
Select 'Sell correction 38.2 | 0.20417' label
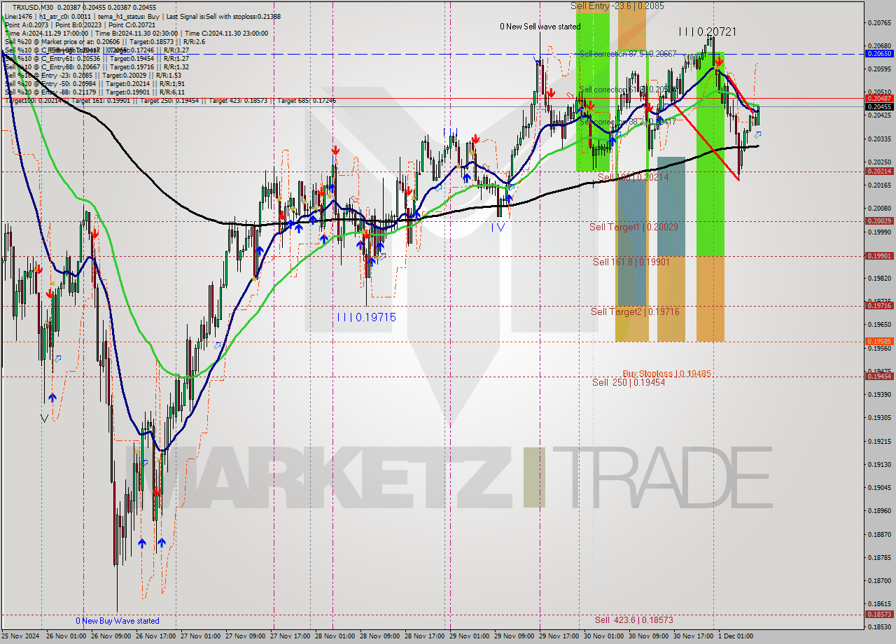(628, 122)
